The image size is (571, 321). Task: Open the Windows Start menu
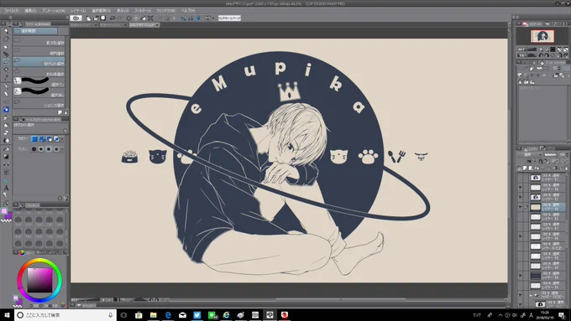click(6, 315)
